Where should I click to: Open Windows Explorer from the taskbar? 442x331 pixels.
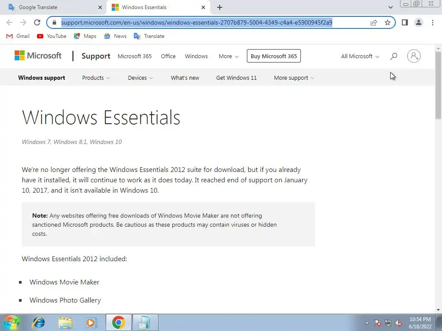65,322
